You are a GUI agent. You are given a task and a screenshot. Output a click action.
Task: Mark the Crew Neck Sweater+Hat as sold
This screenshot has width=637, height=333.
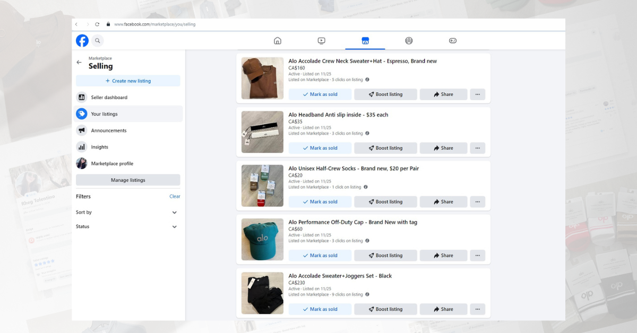click(x=320, y=94)
